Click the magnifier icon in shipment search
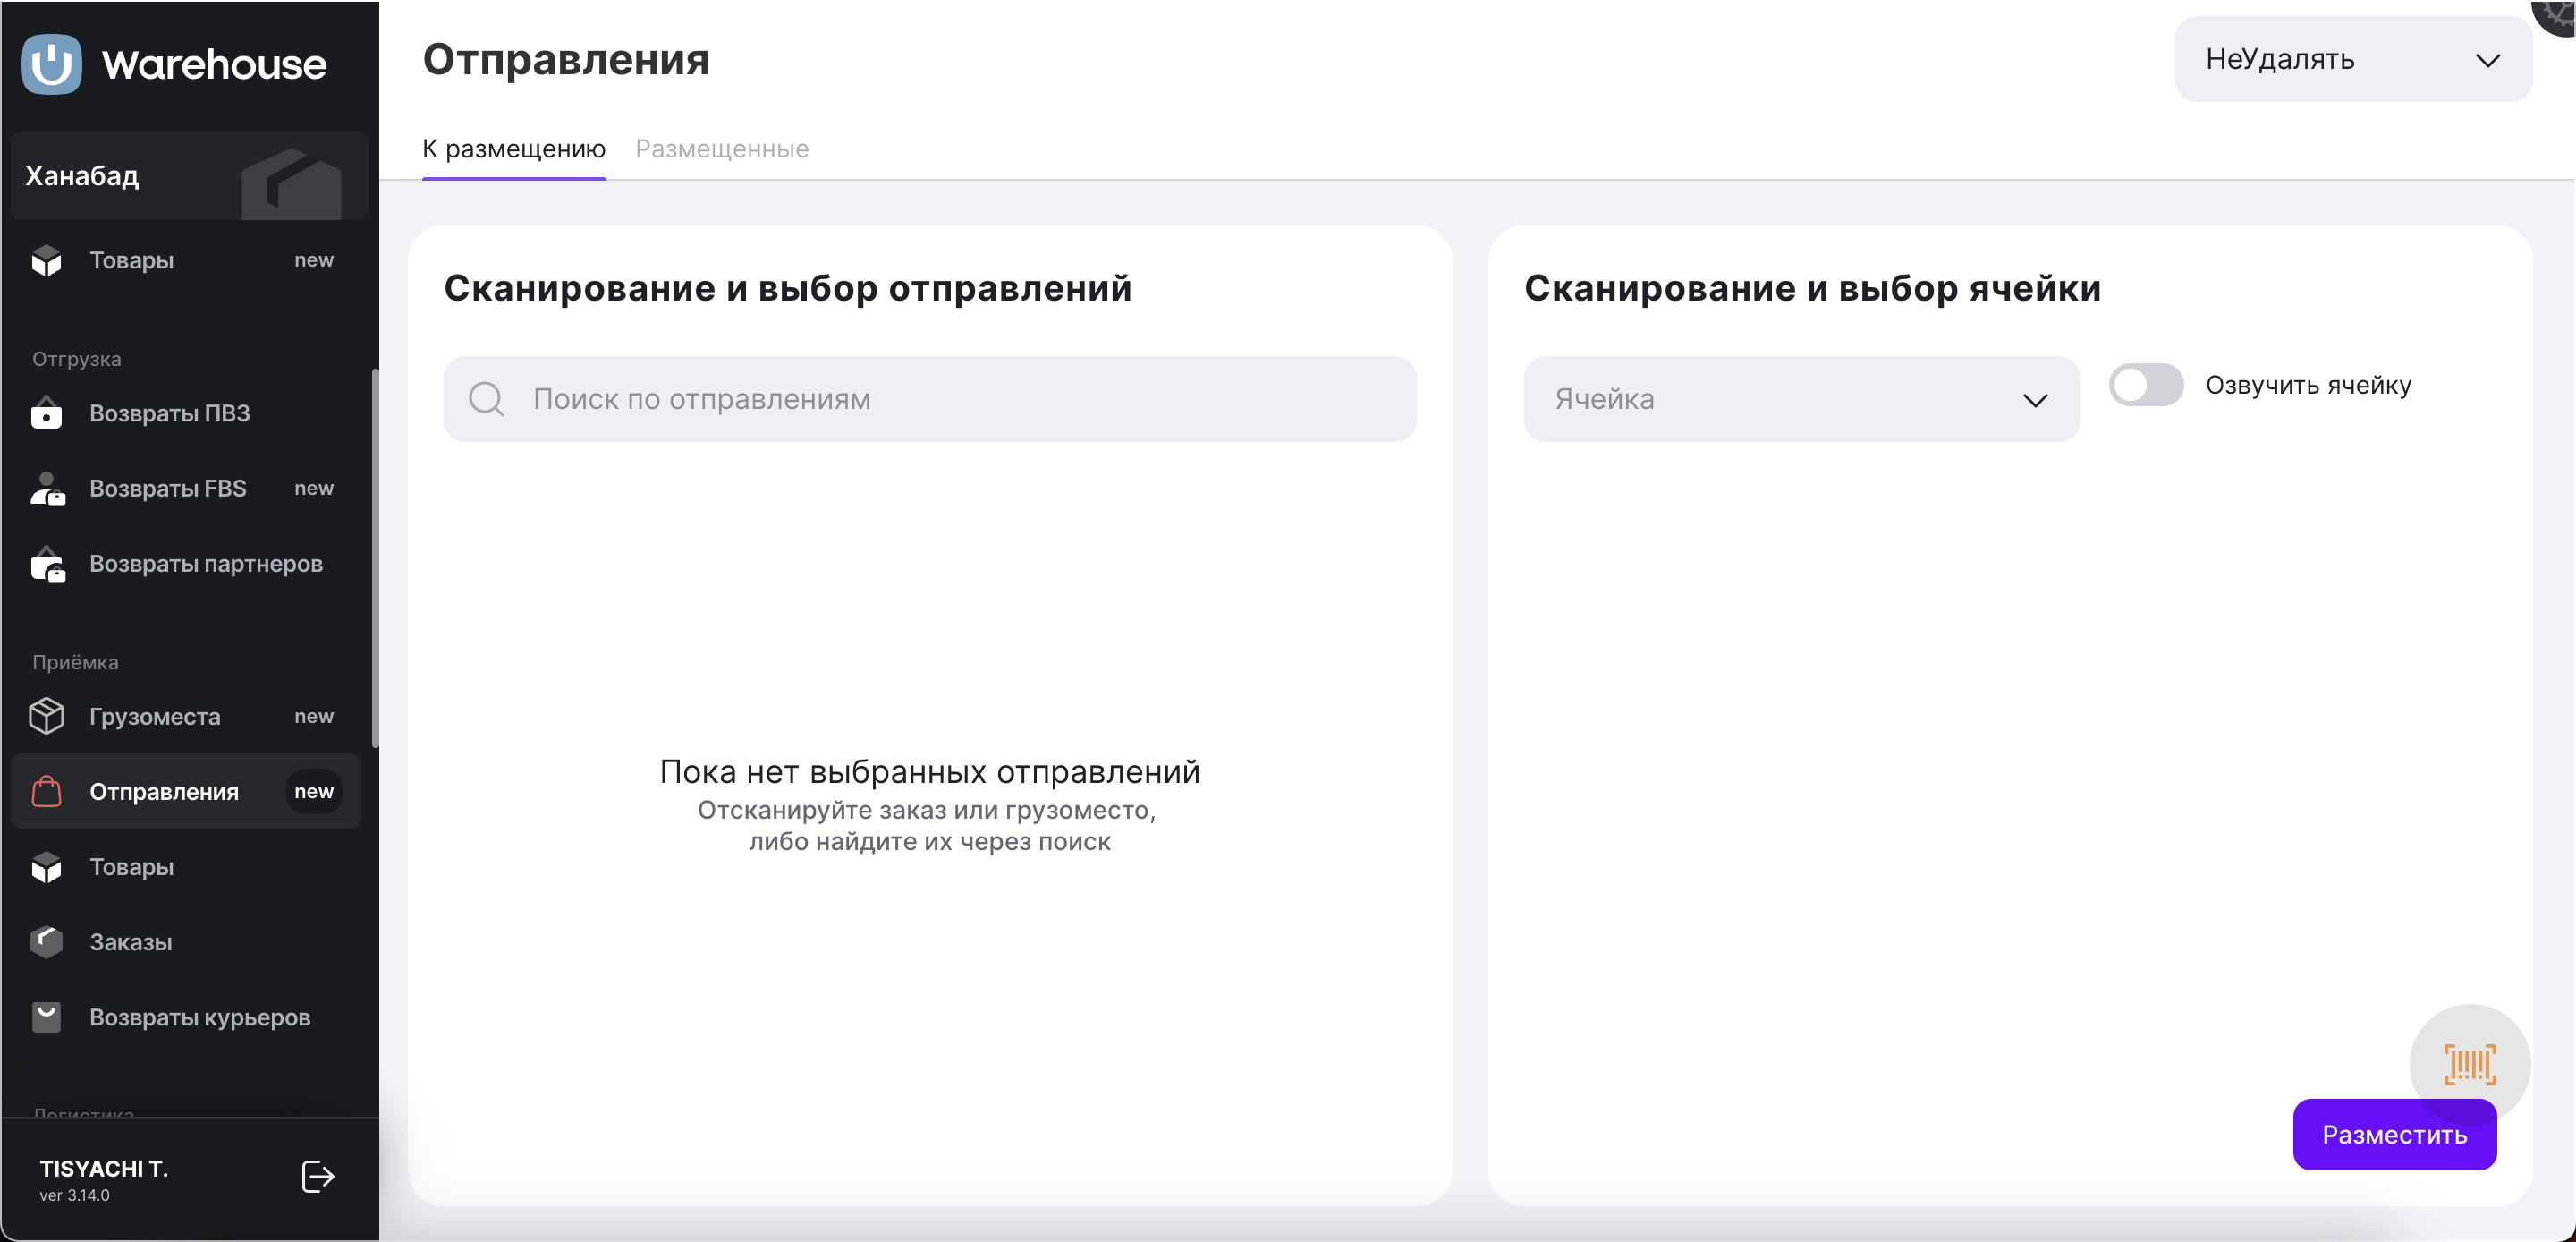Viewport: 2576px width, 1242px height. point(486,399)
